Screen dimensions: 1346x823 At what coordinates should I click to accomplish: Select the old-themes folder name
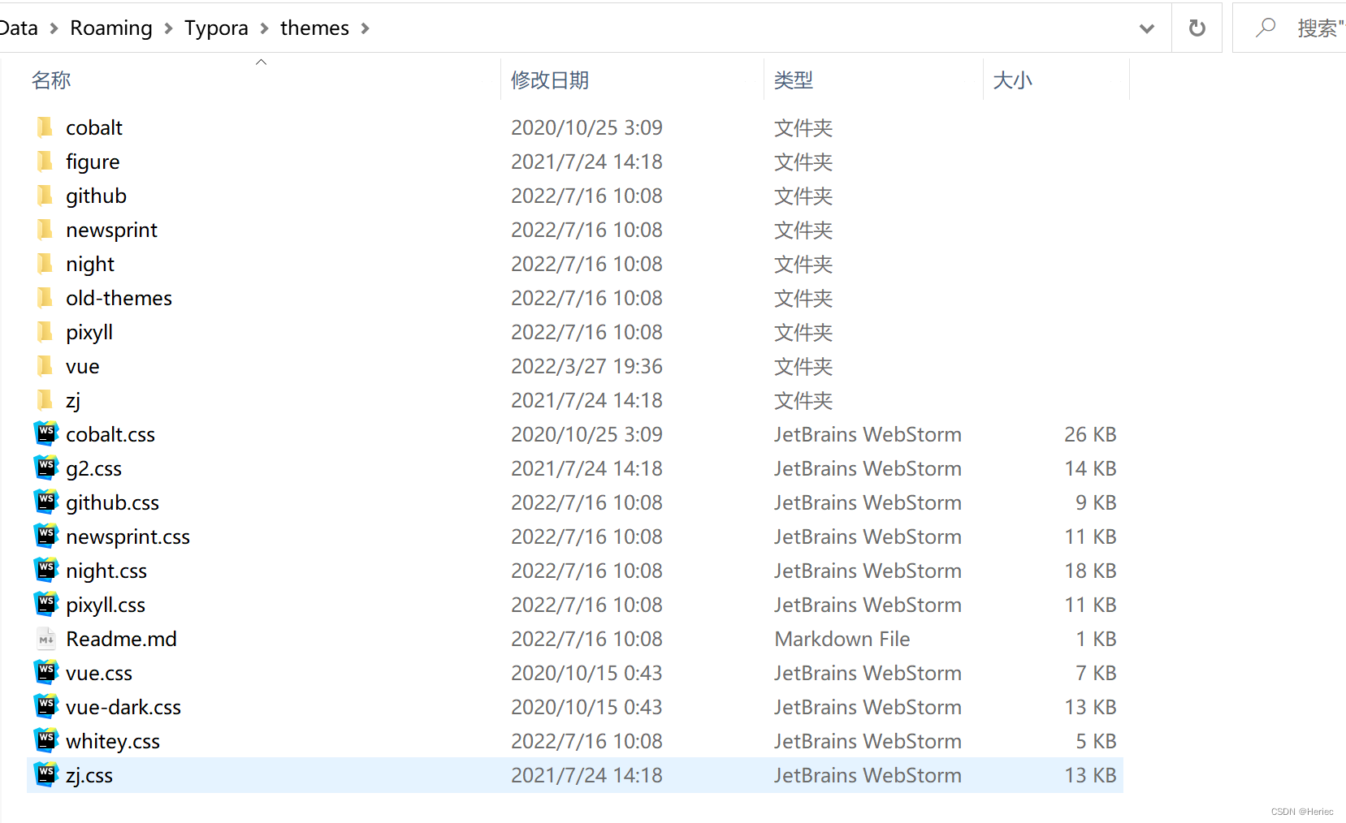click(x=119, y=298)
